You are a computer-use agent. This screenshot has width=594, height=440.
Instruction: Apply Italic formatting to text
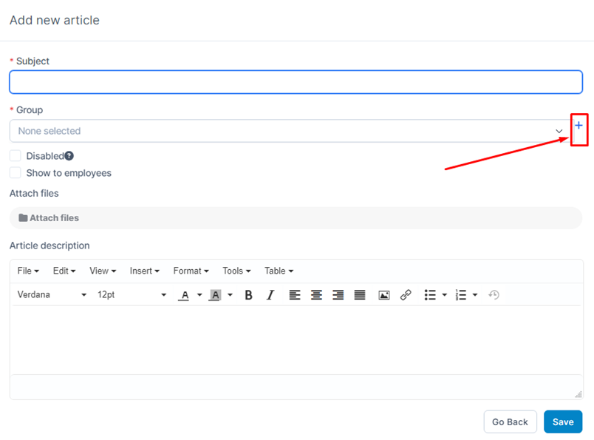click(x=270, y=295)
